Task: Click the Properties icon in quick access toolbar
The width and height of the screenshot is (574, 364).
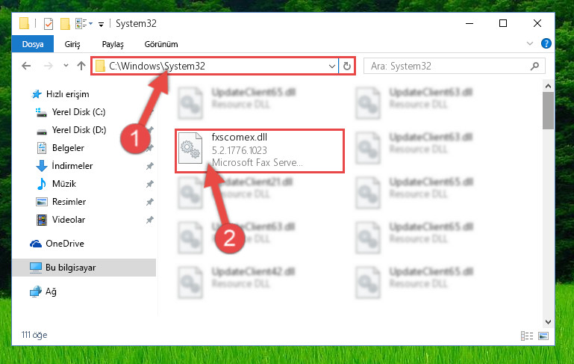Action: coord(49,24)
